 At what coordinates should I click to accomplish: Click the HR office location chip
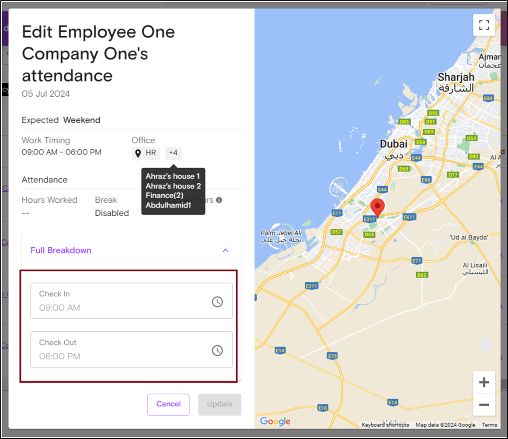(x=146, y=153)
